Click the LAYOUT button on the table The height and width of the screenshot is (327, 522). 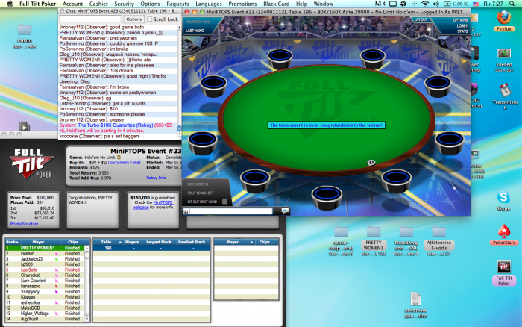pyautogui.click(x=421, y=19)
